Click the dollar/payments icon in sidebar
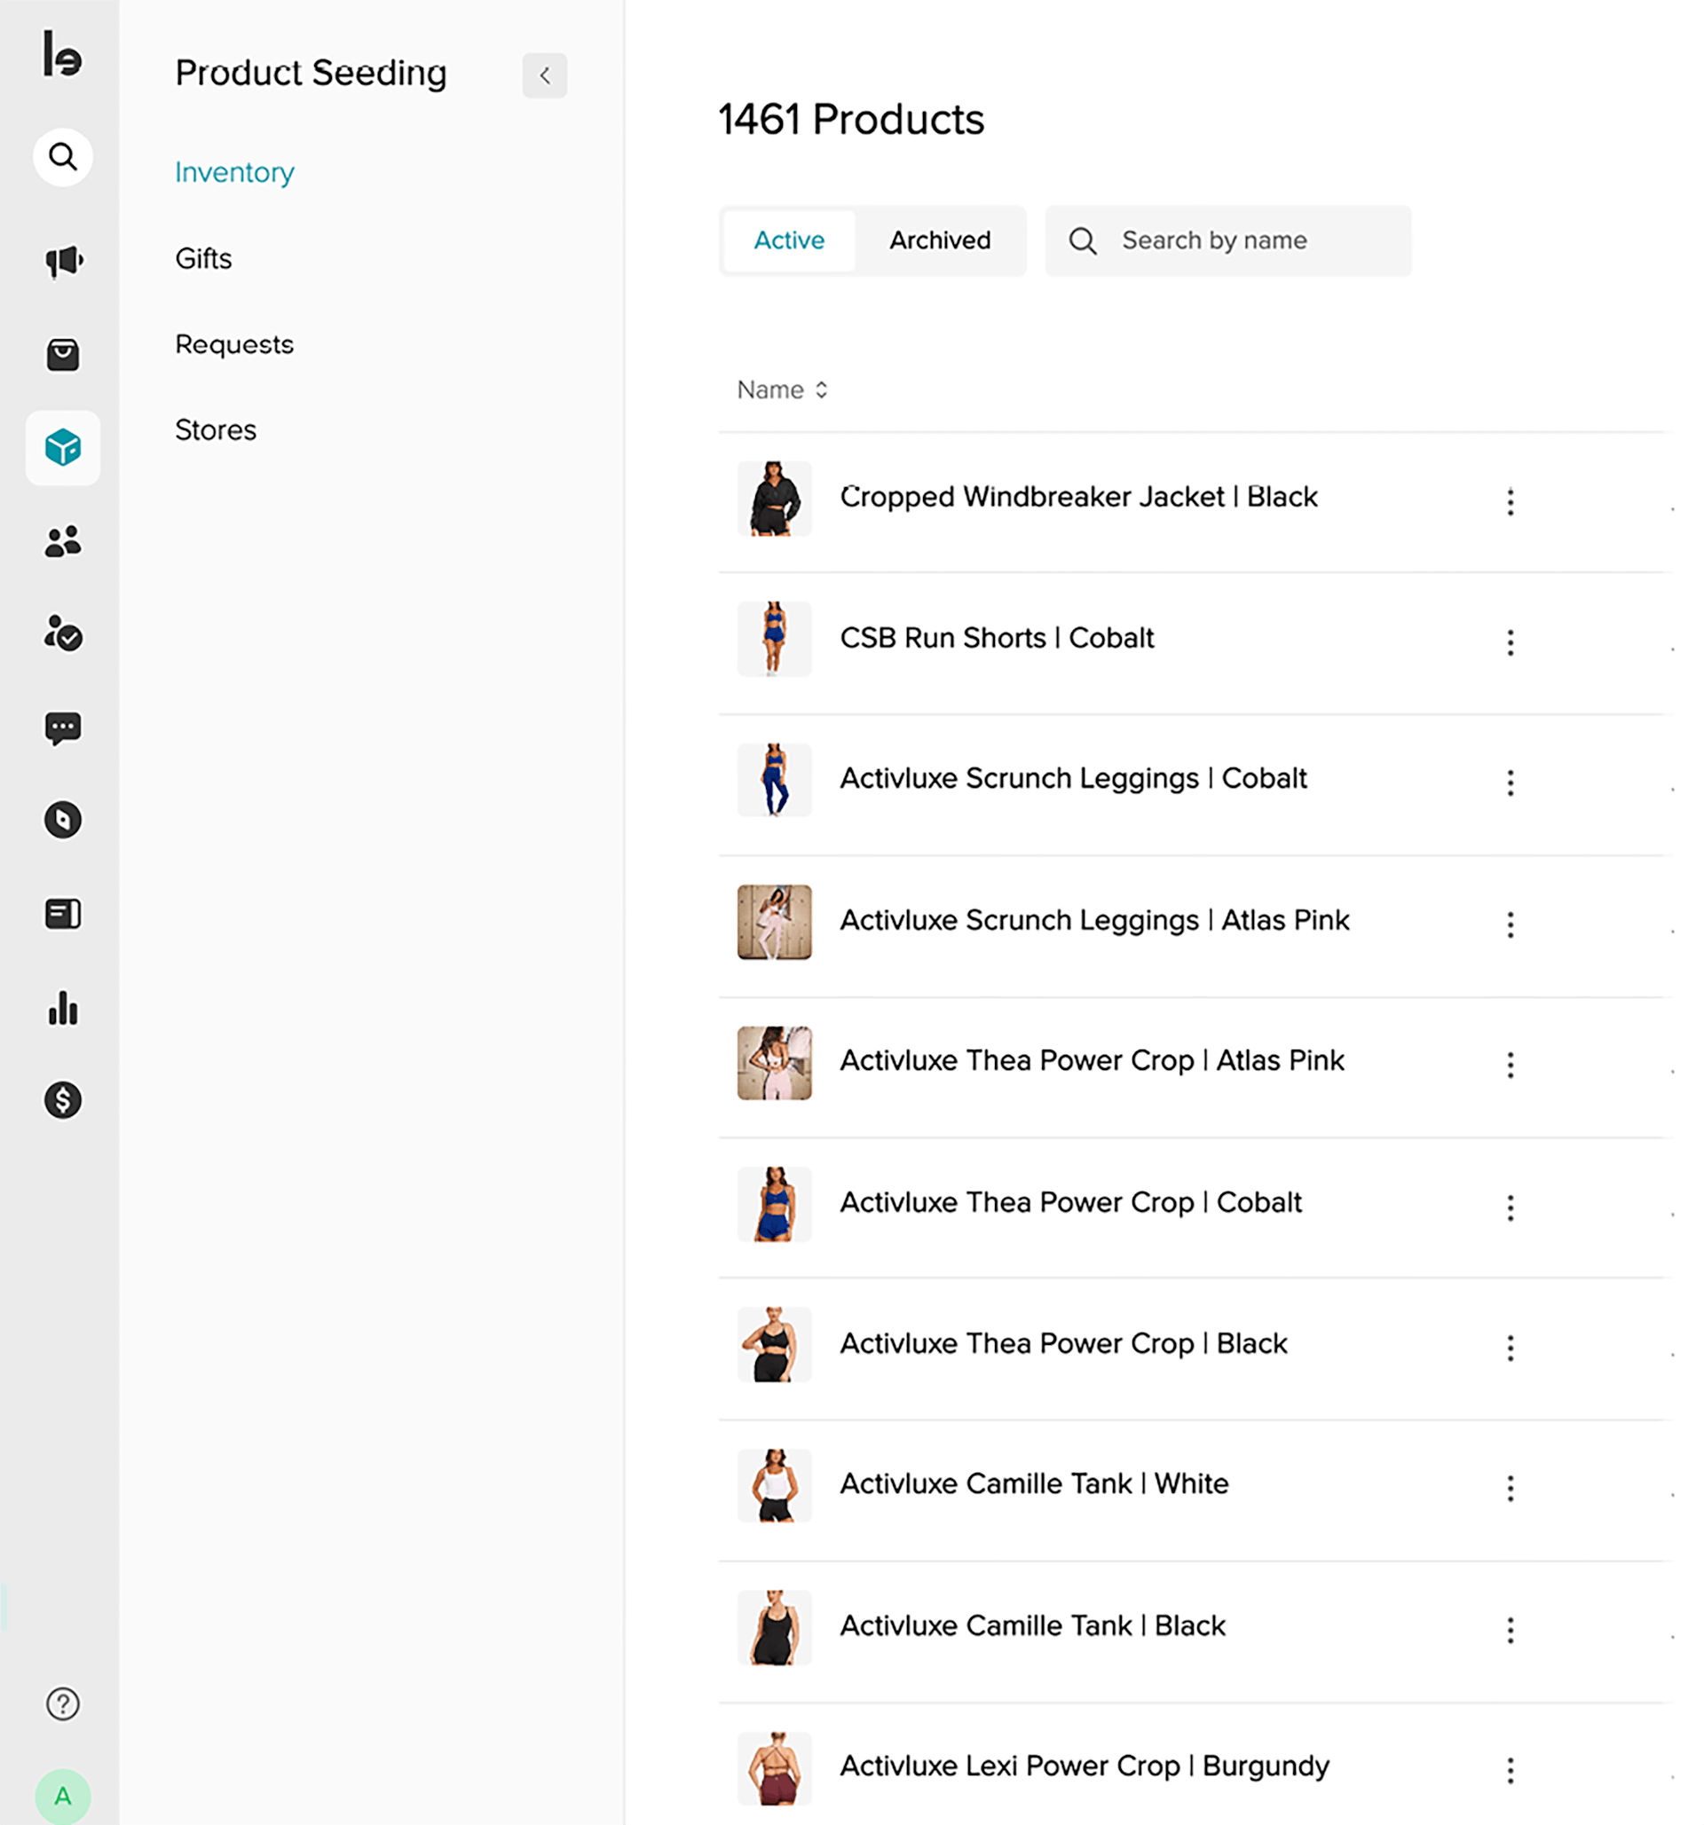This screenshot has height=1825, width=1704. click(x=61, y=1100)
